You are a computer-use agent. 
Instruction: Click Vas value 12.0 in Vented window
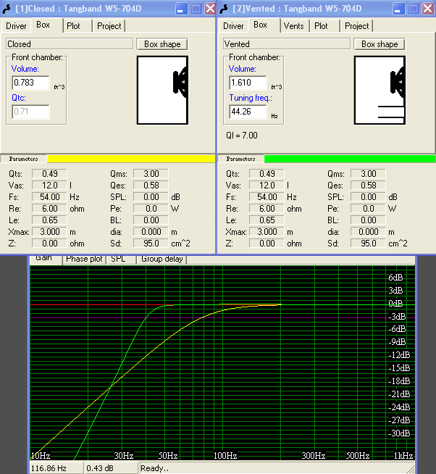(267, 186)
